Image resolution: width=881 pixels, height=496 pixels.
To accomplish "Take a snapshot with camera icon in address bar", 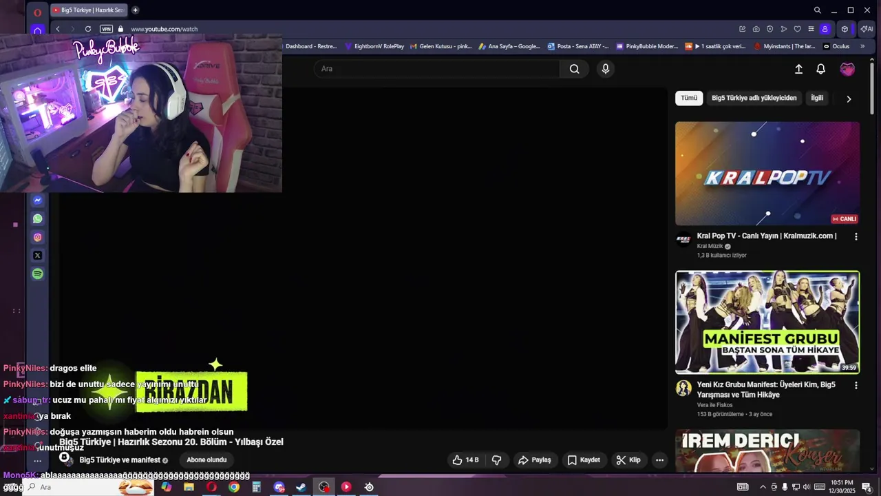I will click(756, 29).
